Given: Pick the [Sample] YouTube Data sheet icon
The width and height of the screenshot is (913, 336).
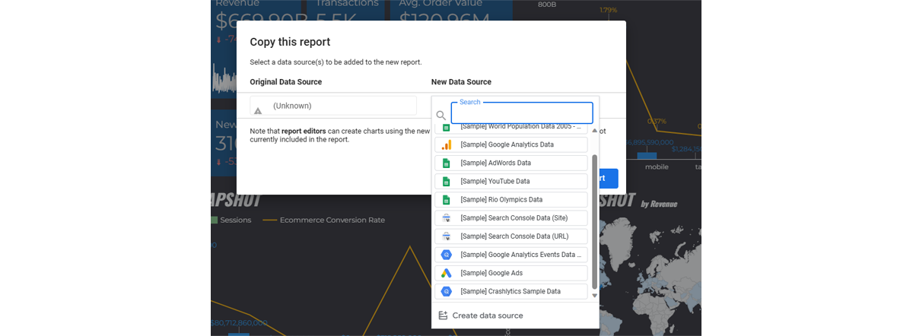Looking at the screenshot, I should point(447,181).
